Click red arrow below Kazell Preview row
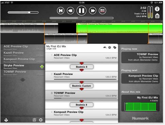Viewport: 165px width, 125px height. pos(82,82)
